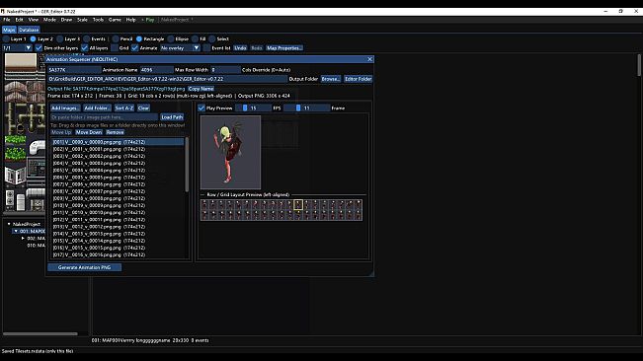Click Play in the menu bar
643x361 pixels.
[148, 20]
